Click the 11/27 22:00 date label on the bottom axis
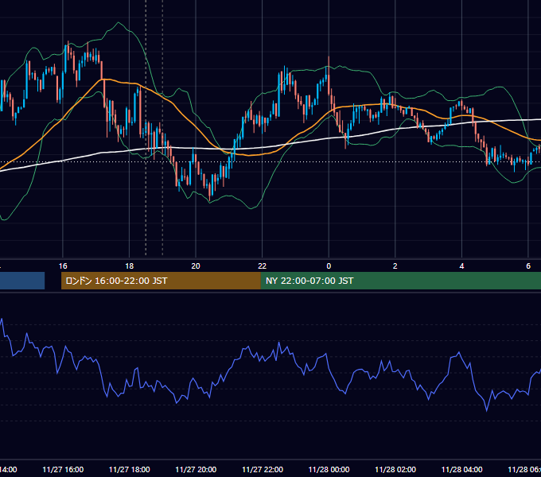 (263, 469)
